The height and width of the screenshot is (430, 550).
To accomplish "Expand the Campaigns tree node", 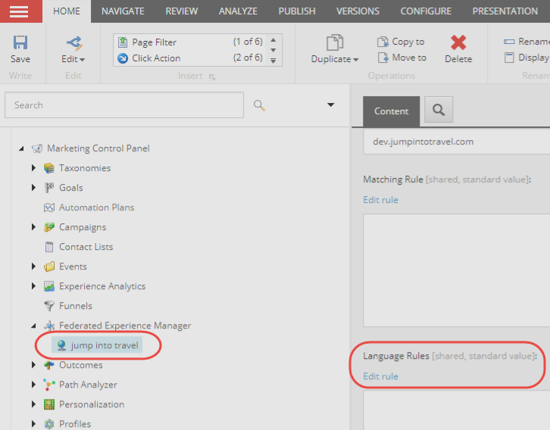I will coord(34,227).
